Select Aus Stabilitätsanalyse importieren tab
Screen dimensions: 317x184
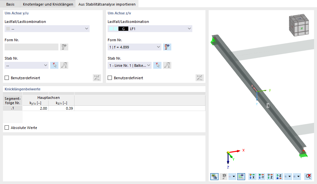pyautogui.click(x=107, y=4)
